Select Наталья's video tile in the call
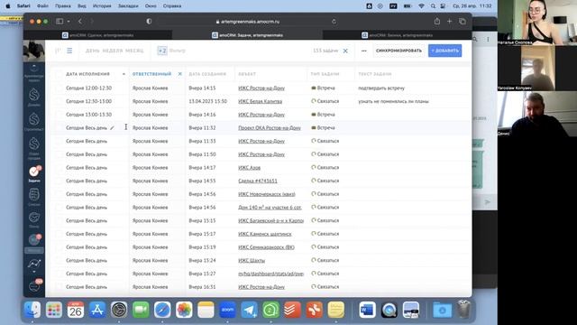This screenshot has width=577, height=325. click(x=537, y=23)
